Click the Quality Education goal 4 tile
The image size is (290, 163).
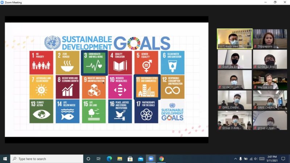coord(120,63)
